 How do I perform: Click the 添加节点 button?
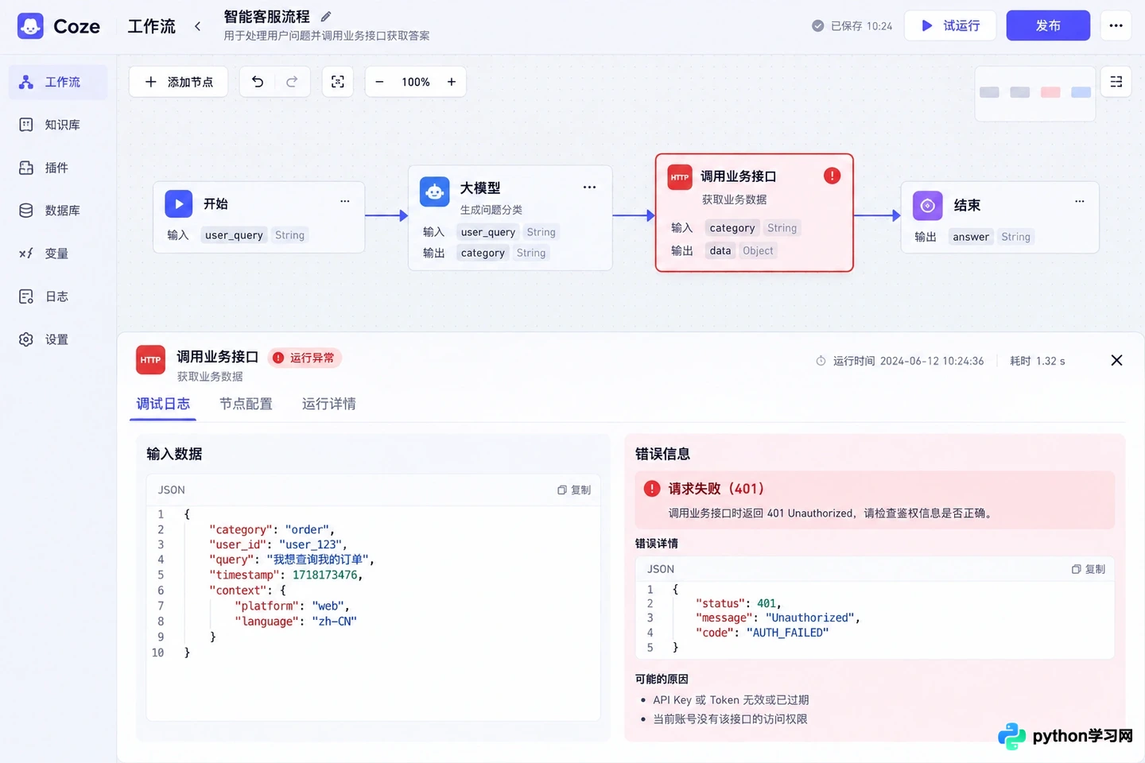pyautogui.click(x=178, y=82)
